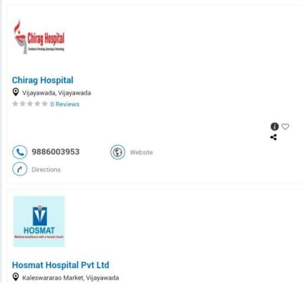
Task: Open the info icon for Chirag Hospital
Action: pos(275,127)
